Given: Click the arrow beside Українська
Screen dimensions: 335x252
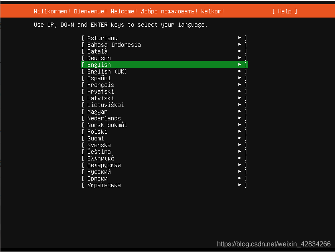Looking at the screenshot, I should tap(240, 185).
